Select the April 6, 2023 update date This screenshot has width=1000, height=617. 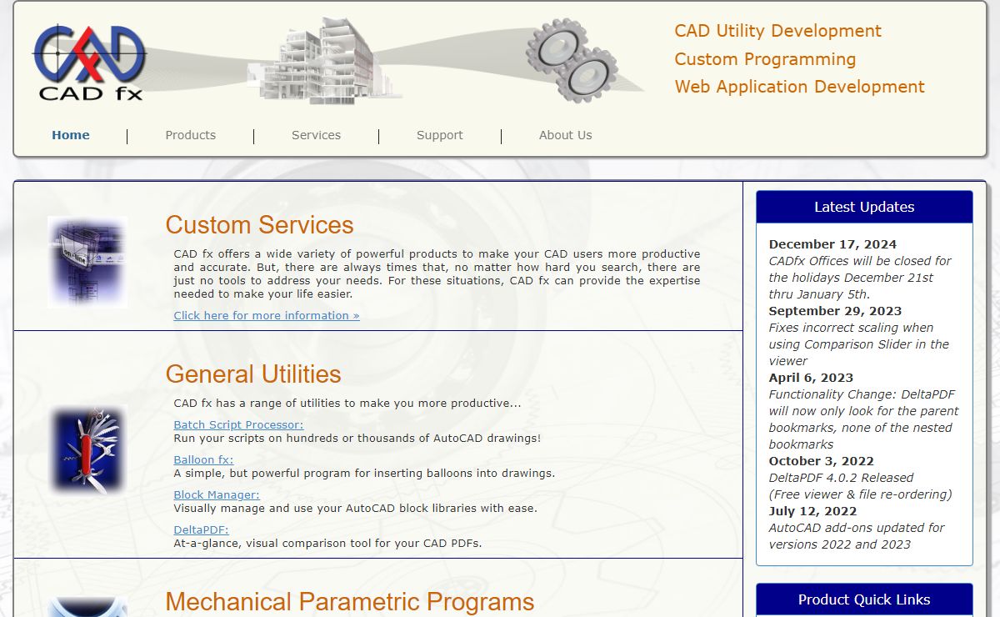coord(811,378)
